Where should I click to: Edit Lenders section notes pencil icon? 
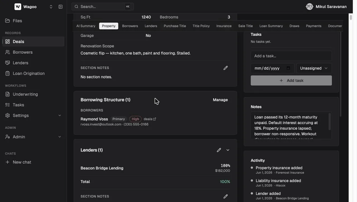point(226,196)
